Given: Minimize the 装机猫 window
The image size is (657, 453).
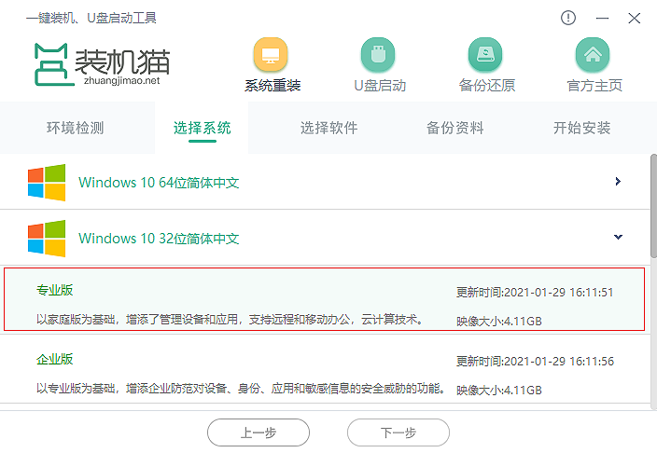Looking at the screenshot, I should [x=602, y=18].
